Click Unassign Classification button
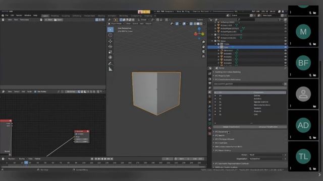 click(268, 127)
